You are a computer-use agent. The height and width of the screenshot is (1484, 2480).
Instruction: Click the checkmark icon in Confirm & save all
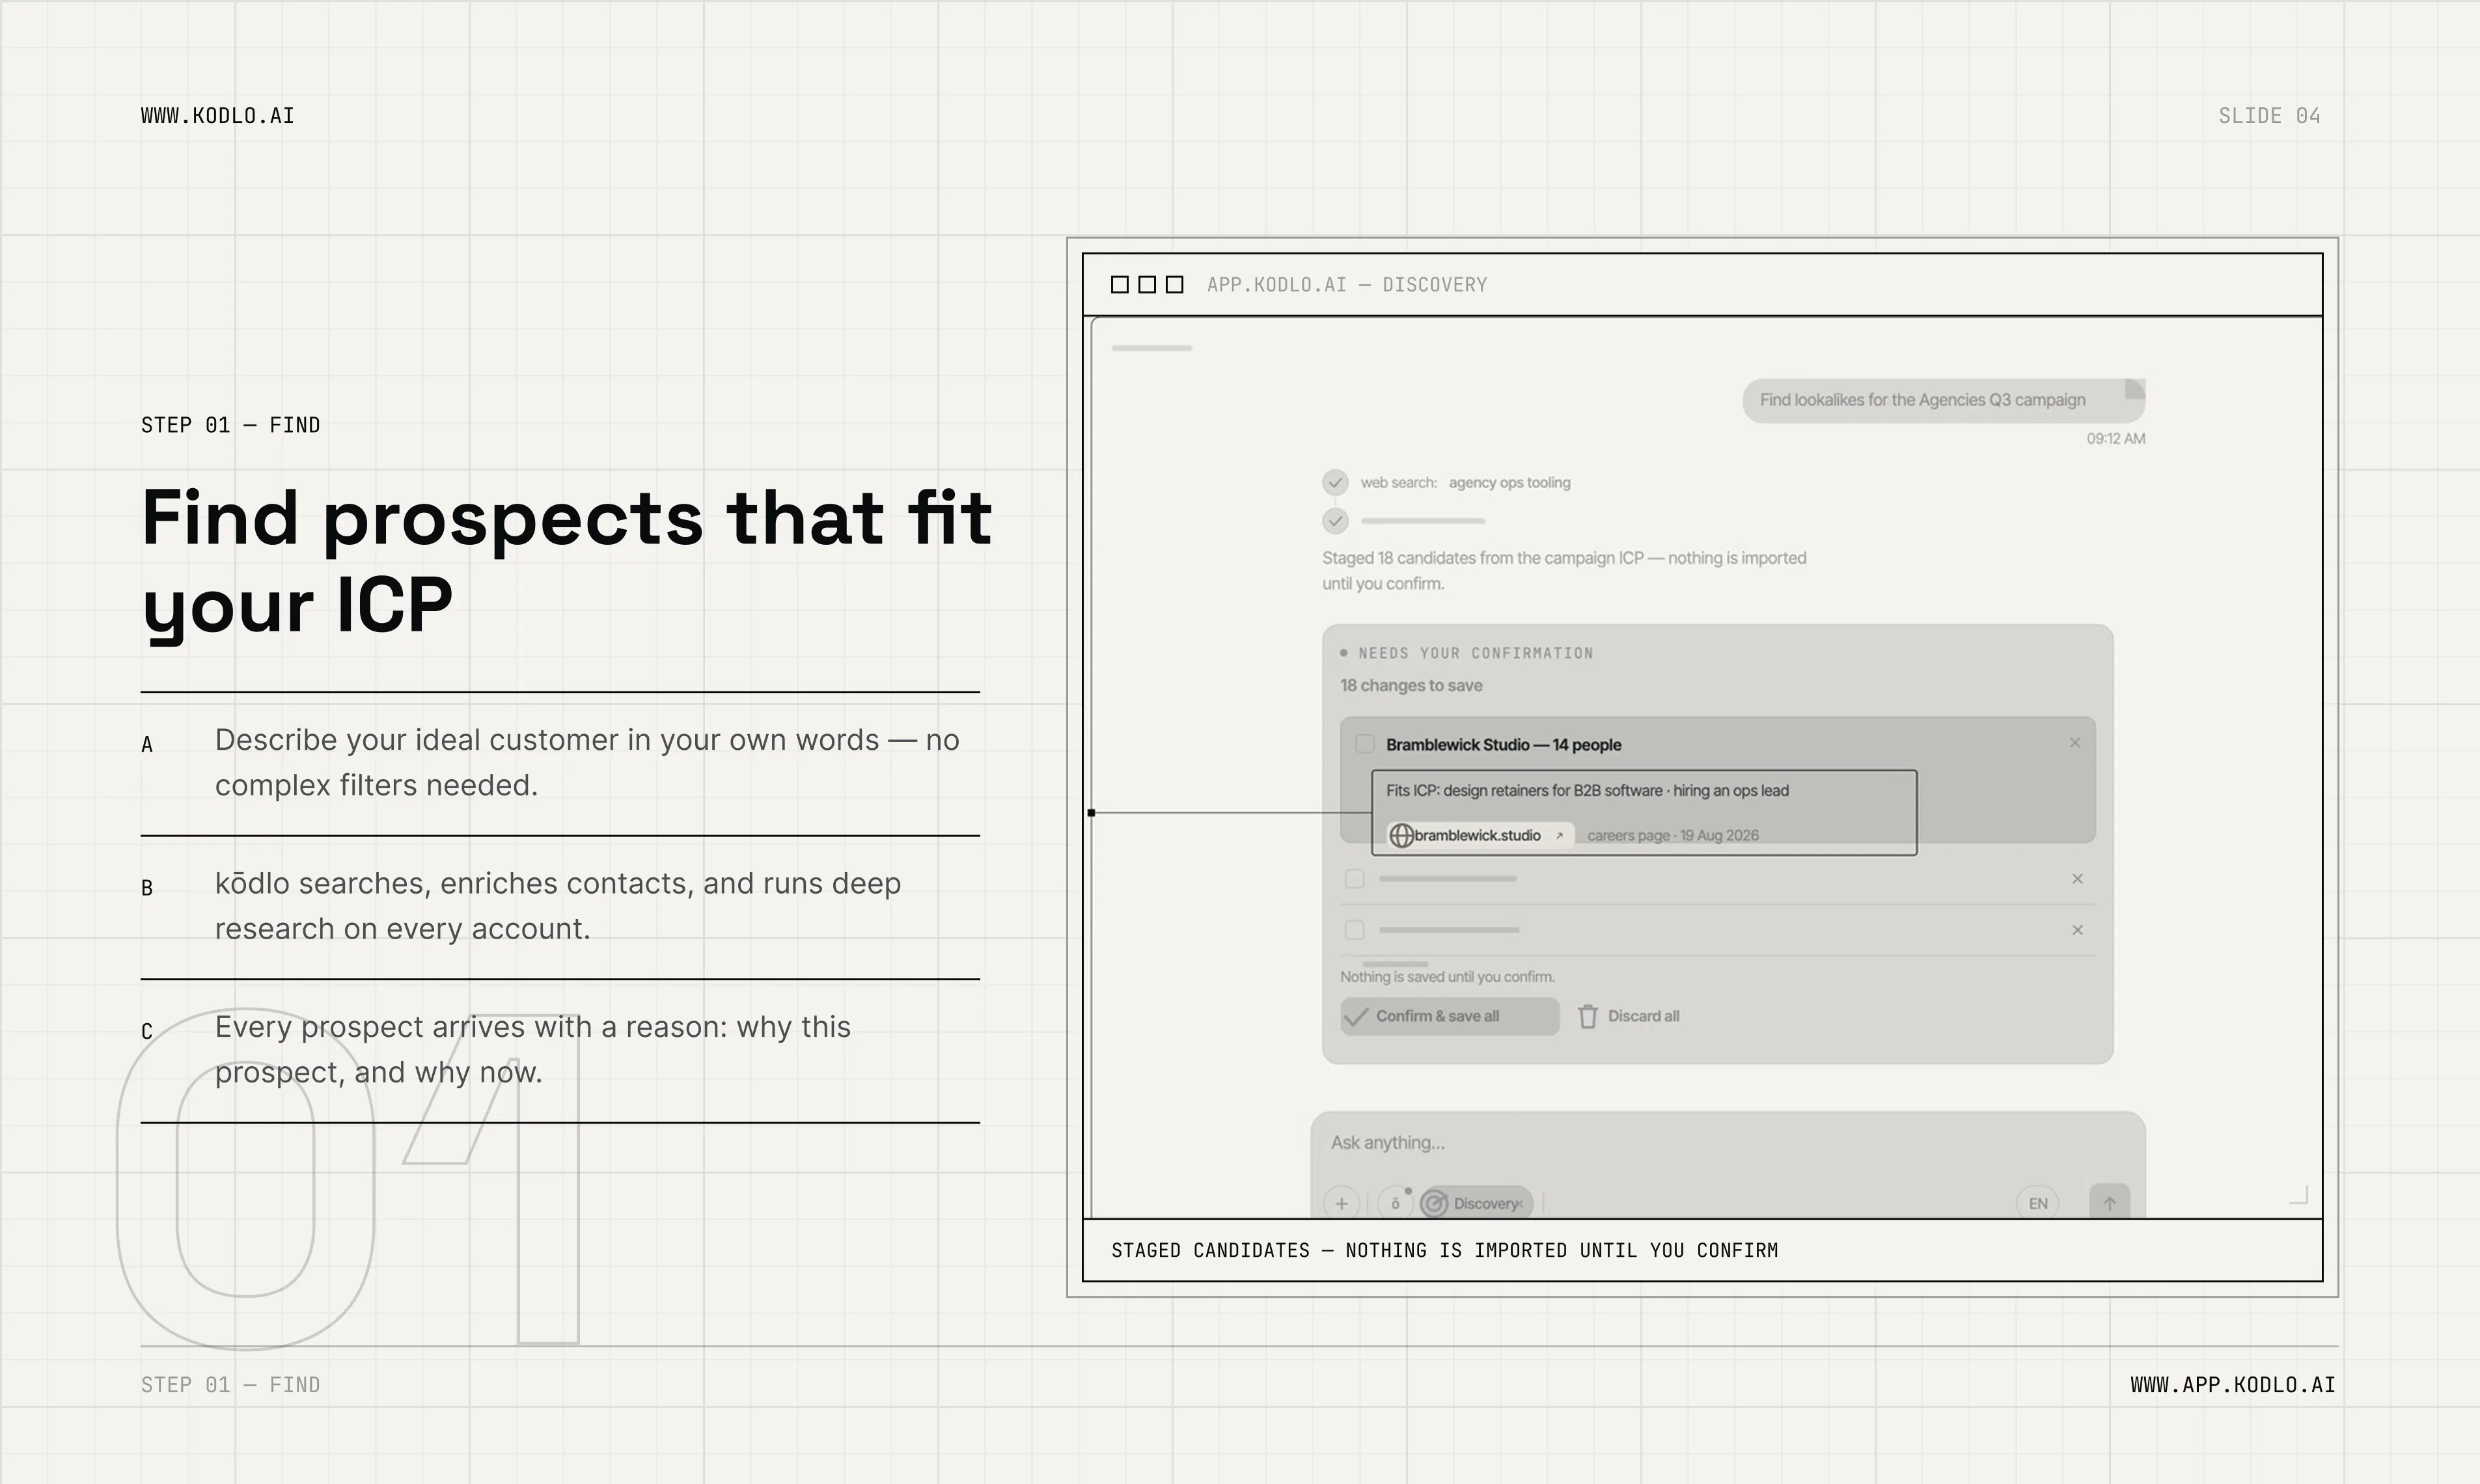pyautogui.click(x=1357, y=1016)
